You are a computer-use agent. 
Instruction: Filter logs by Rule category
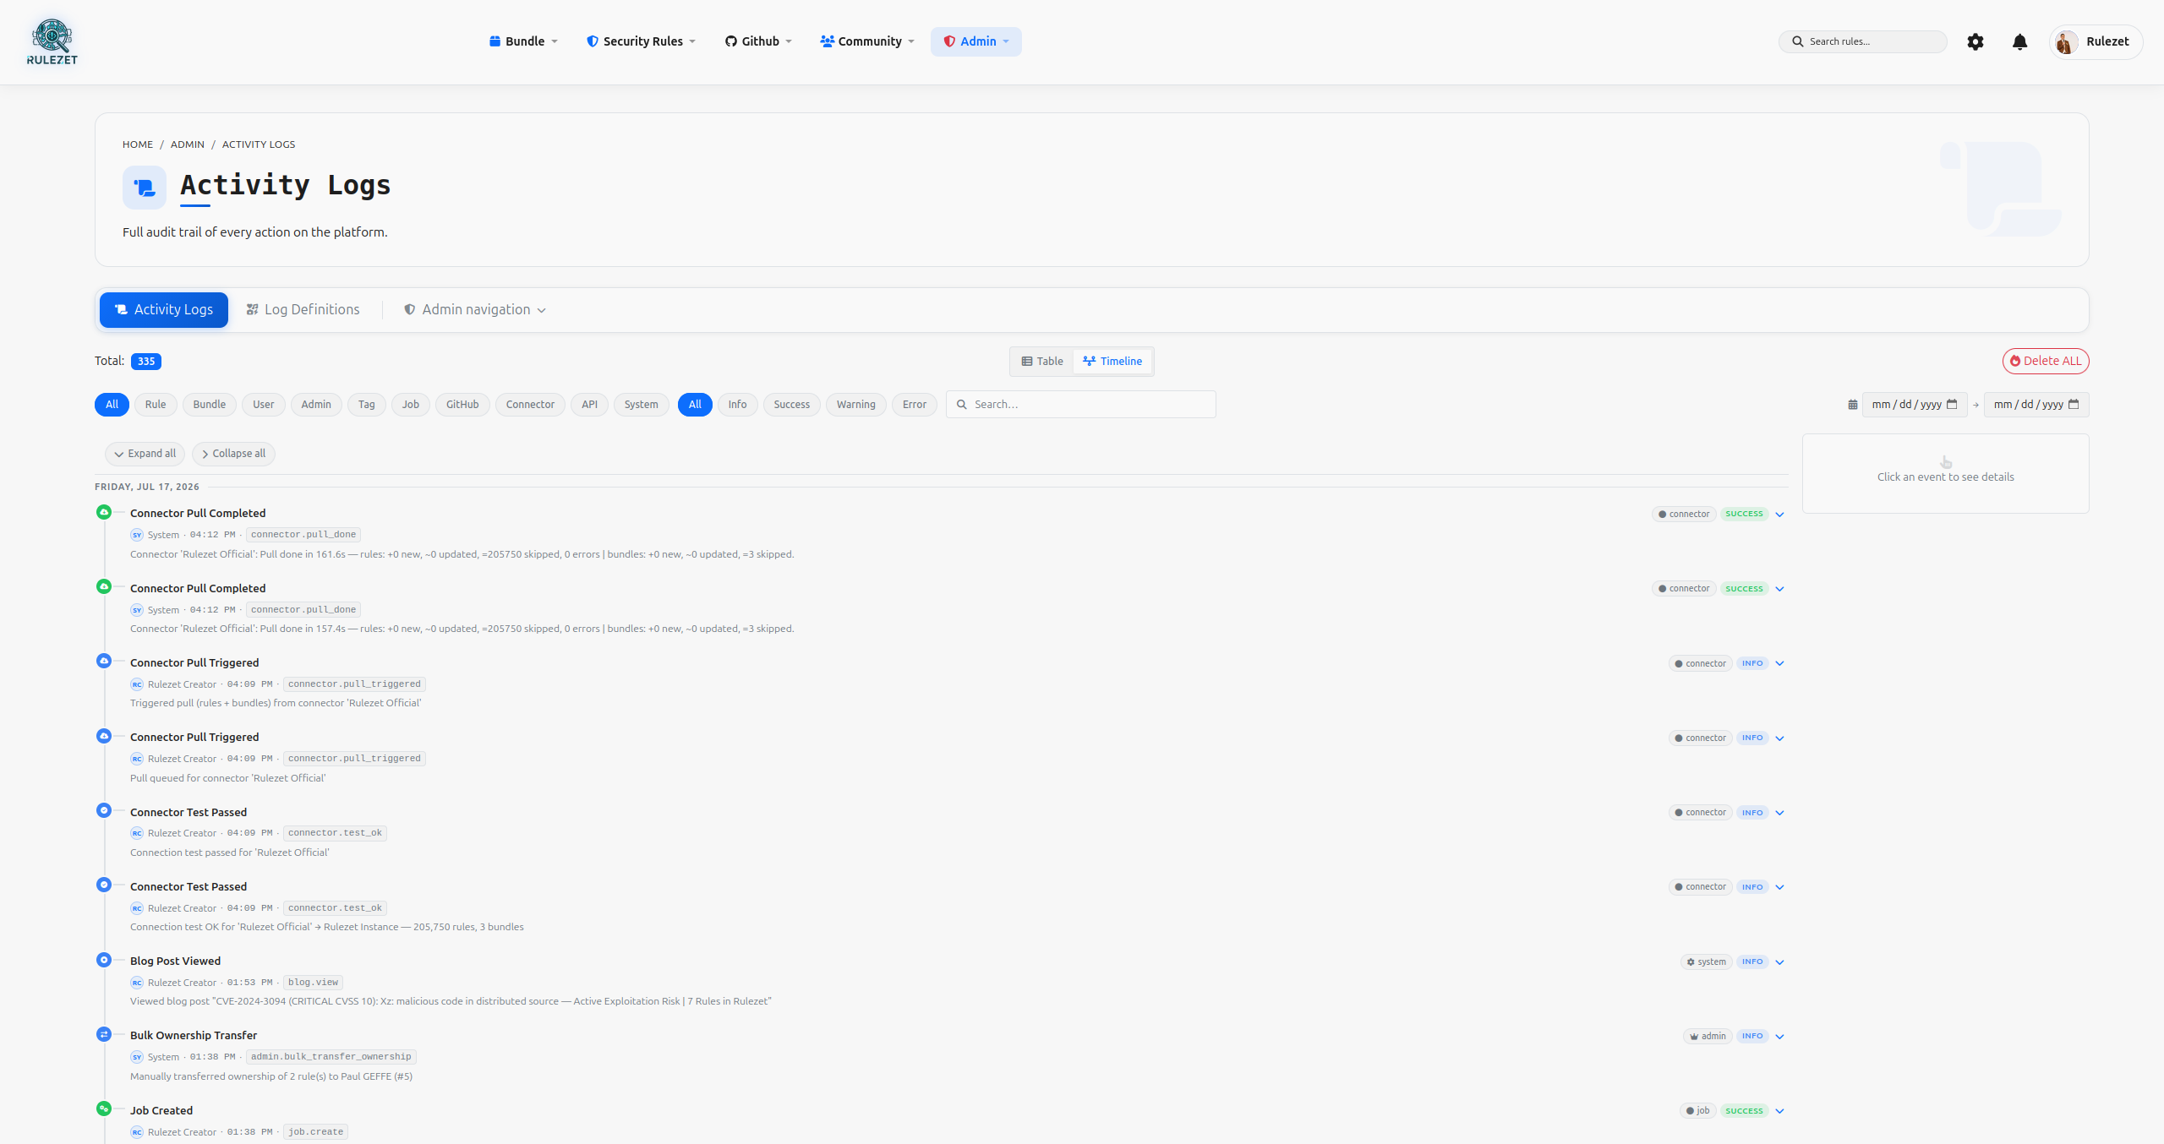156,405
